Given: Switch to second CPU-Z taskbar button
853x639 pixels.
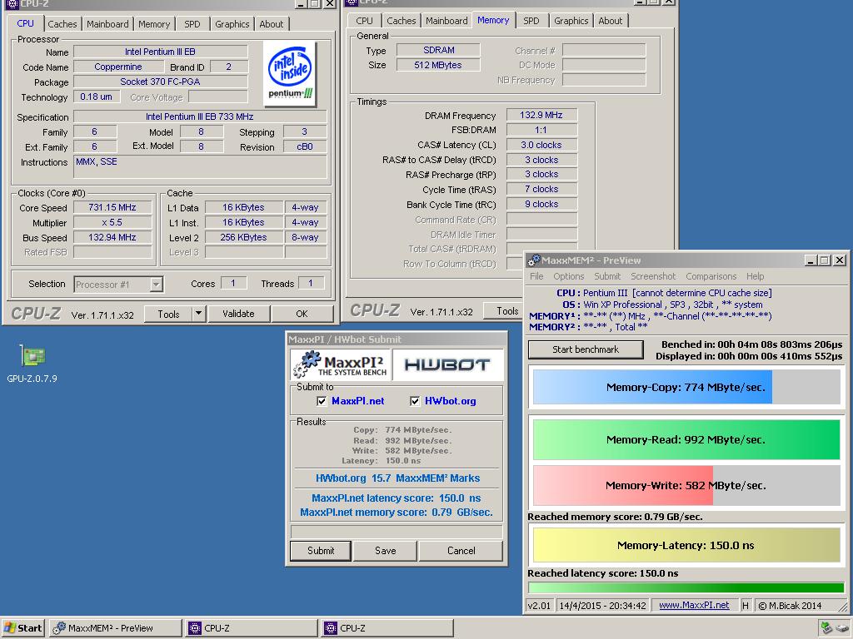Looking at the screenshot, I should tap(387, 628).
